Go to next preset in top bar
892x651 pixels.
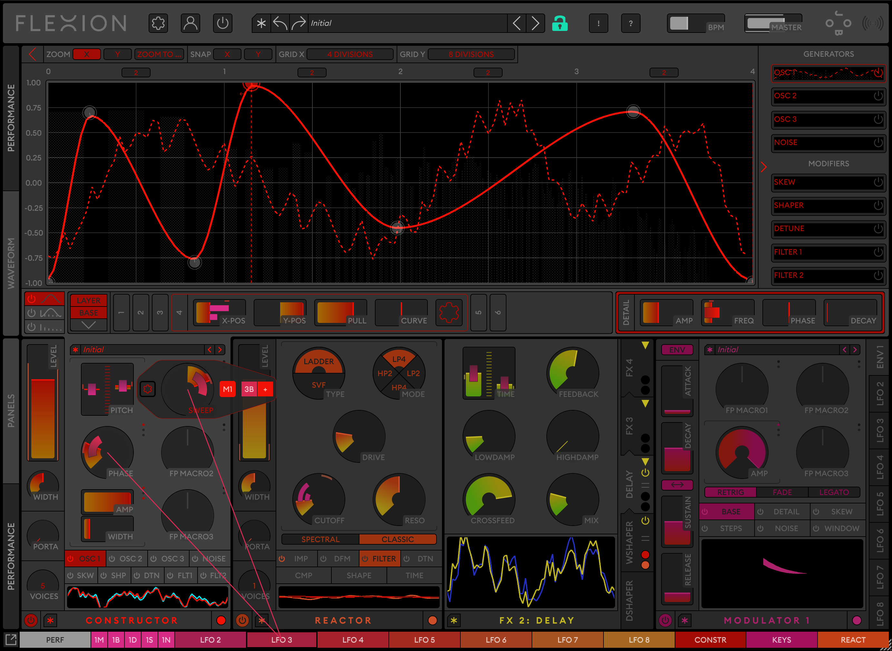pyautogui.click(x=535, y=23)
